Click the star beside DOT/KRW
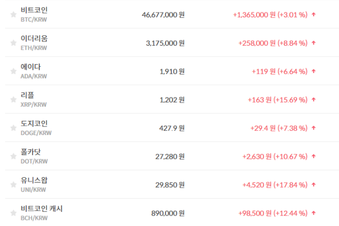Screen dimensions: 339x226 tap(13, 157)
